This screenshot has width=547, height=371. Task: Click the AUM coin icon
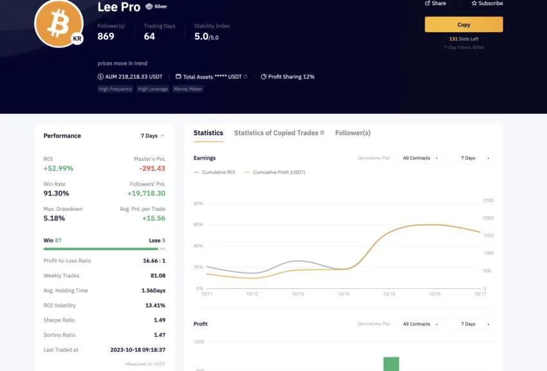pyautogui.click(x=100, y=76)
